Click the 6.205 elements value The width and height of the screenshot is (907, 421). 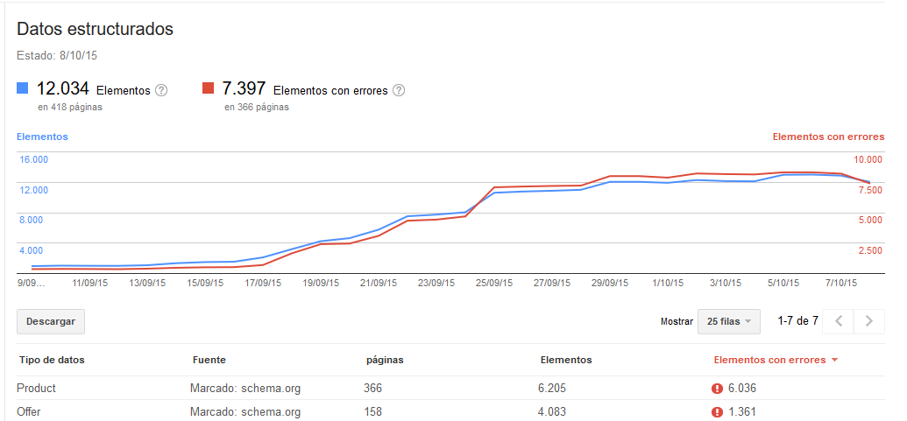pyautogui.click(x=552, y=388)
